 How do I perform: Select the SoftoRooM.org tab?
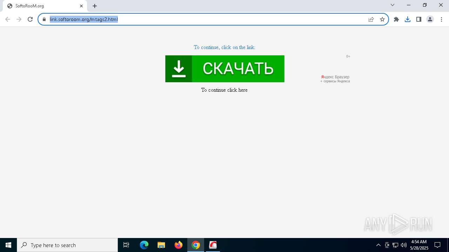[45, 6]
